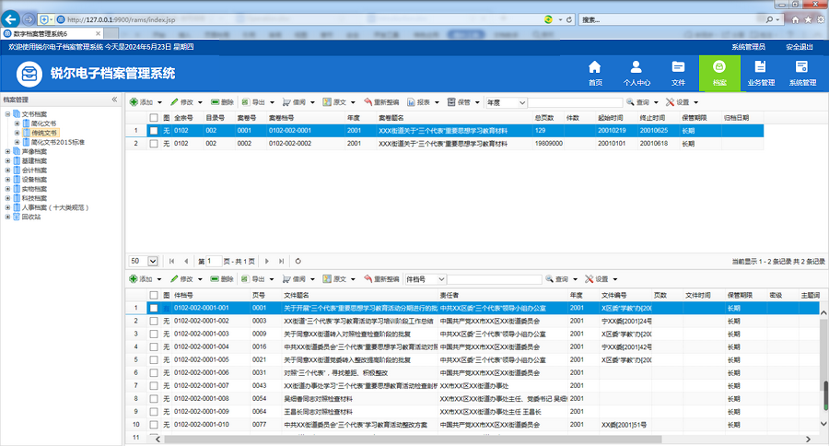Viewport: 829px width, 446px height.
Task: Sort by the 责任者 column header
Action: (x=450, y=295)
